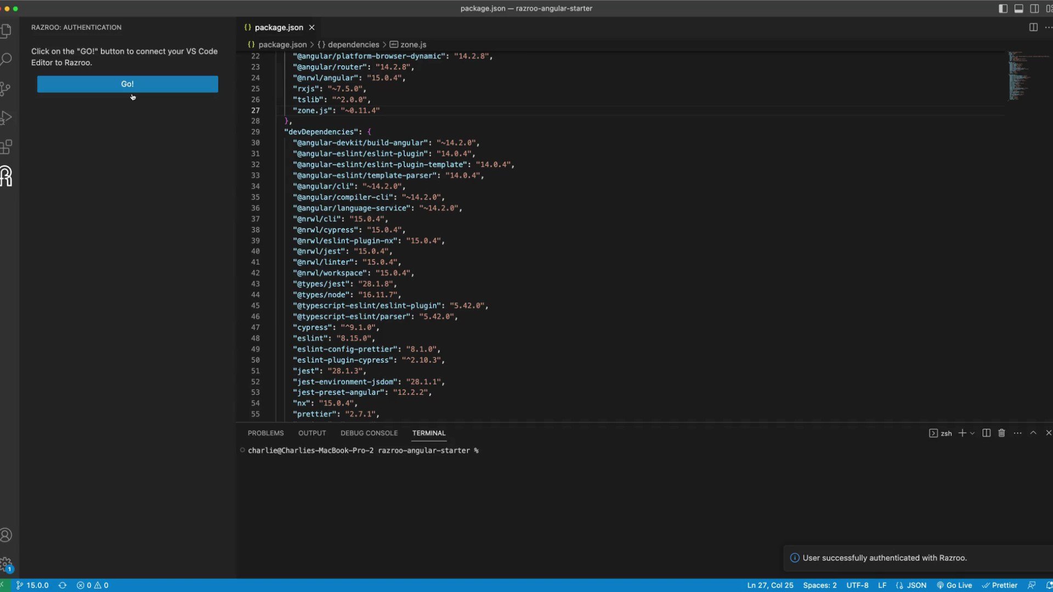Split the terminal panel
This screenshot has height=592, width=1053.
pos(986,433)
